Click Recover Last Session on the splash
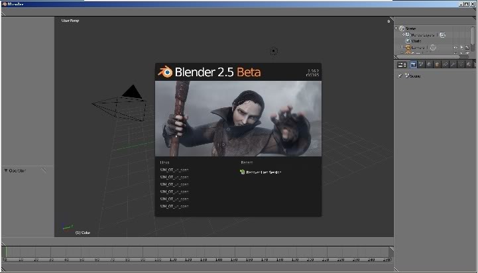Screen dimensions: 478x273 263,172
